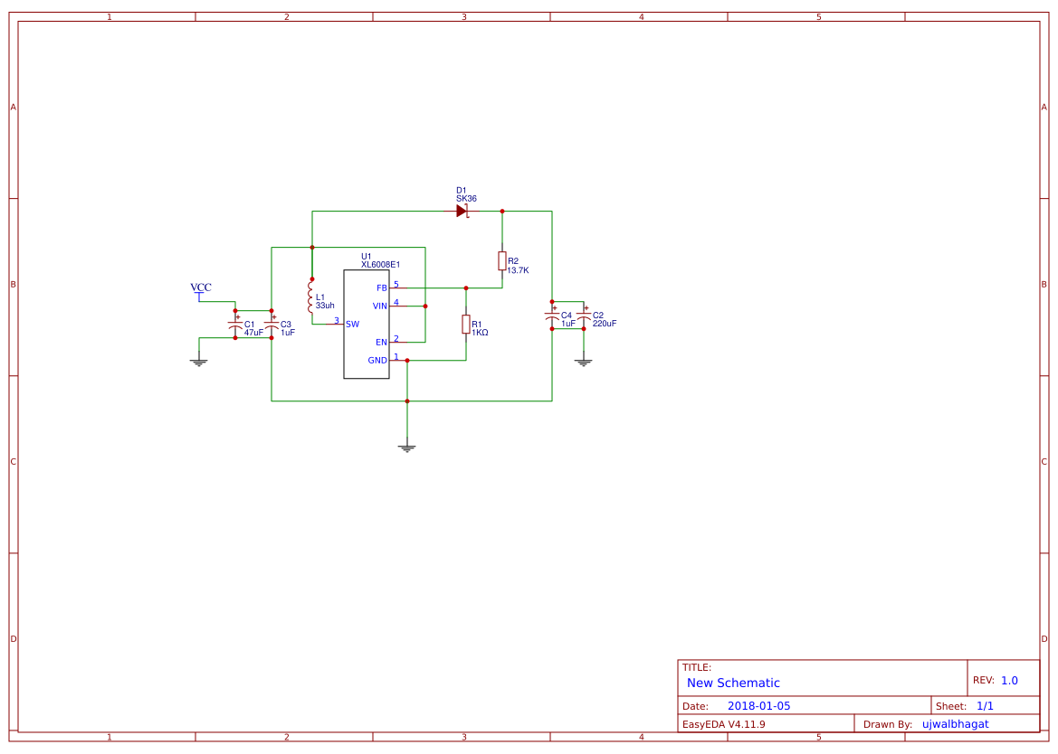Select the C4 1uF capacitor symbol
The image size is (1058, 754).
[x=552, y=318]
